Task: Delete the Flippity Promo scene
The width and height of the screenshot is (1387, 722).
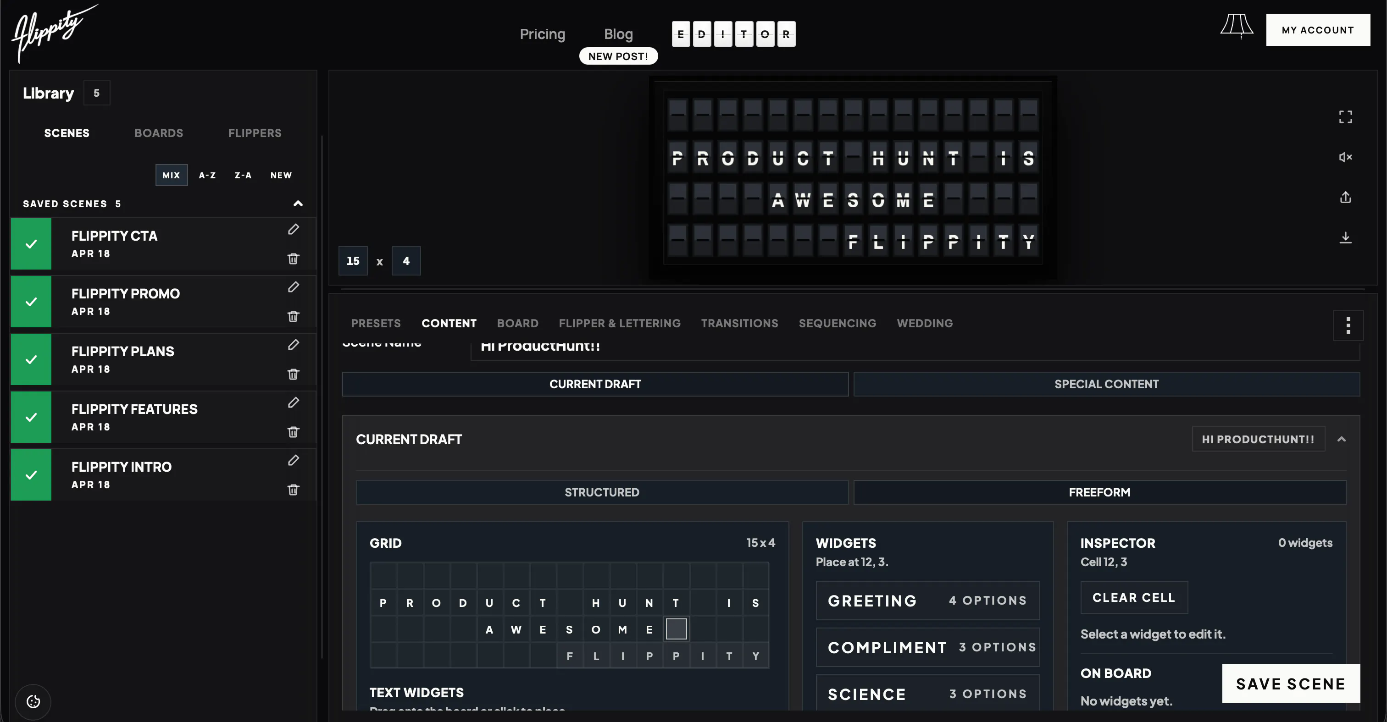Action: [x=294, y=316]
